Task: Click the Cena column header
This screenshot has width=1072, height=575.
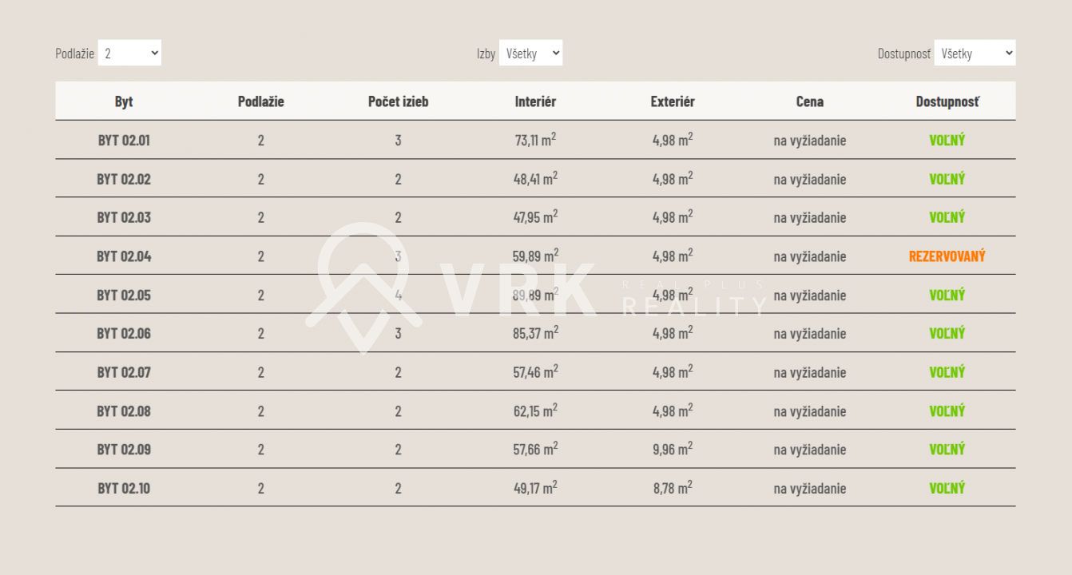Action: click(809, 101)
